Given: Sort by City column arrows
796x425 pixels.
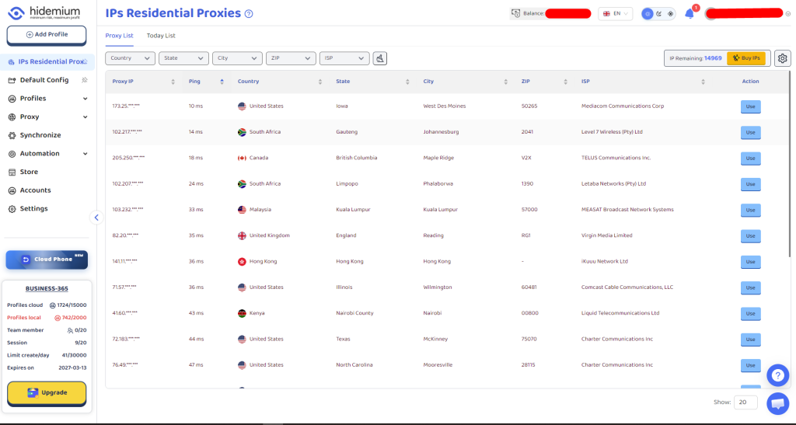Looking at the screenshot, I should [505, 82].
